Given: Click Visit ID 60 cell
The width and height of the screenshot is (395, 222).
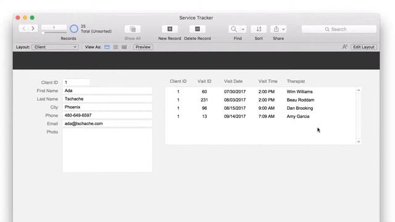Looking at the screenshot, I should pyautogui.click(x=204, y=92).
